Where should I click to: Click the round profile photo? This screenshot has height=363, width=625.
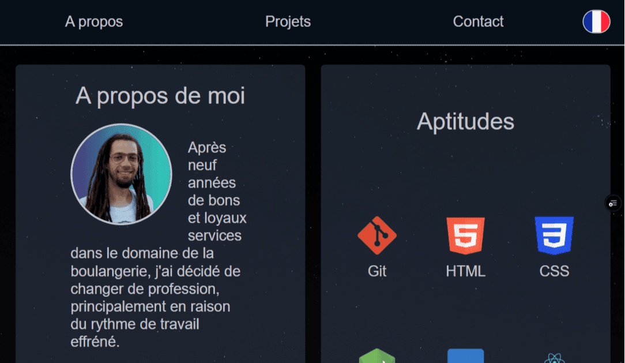(x=121, y=174)
